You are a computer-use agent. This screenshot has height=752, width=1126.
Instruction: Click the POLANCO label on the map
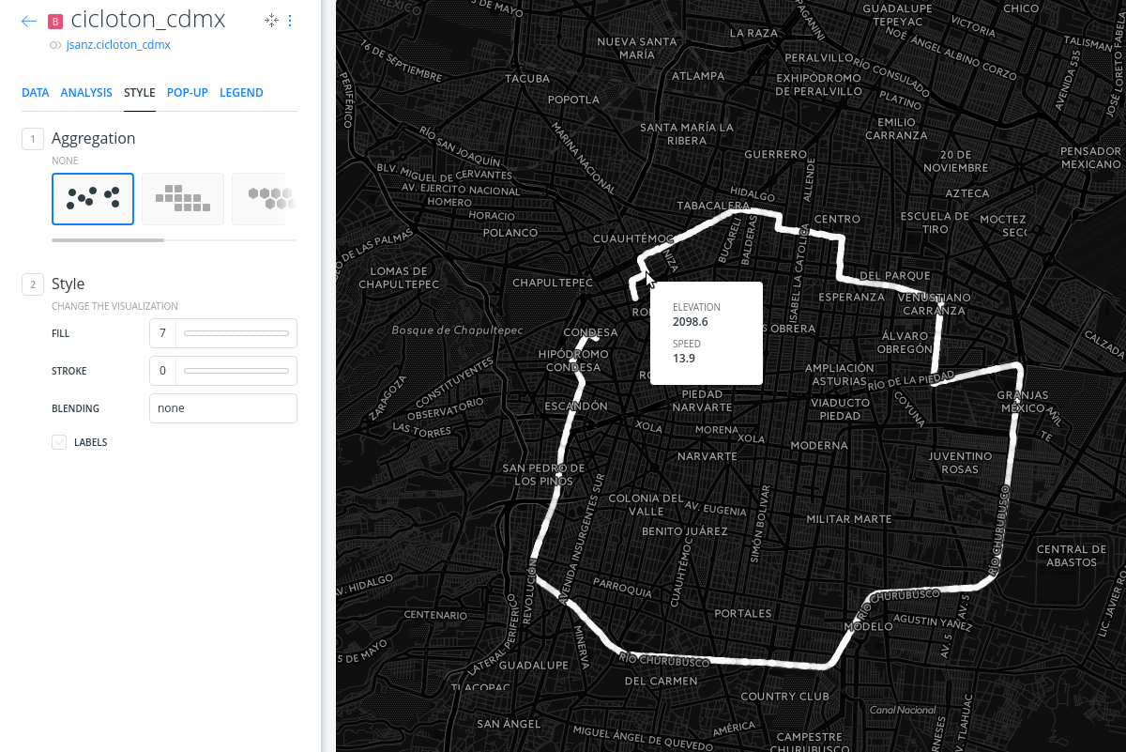tap(510, 232)
